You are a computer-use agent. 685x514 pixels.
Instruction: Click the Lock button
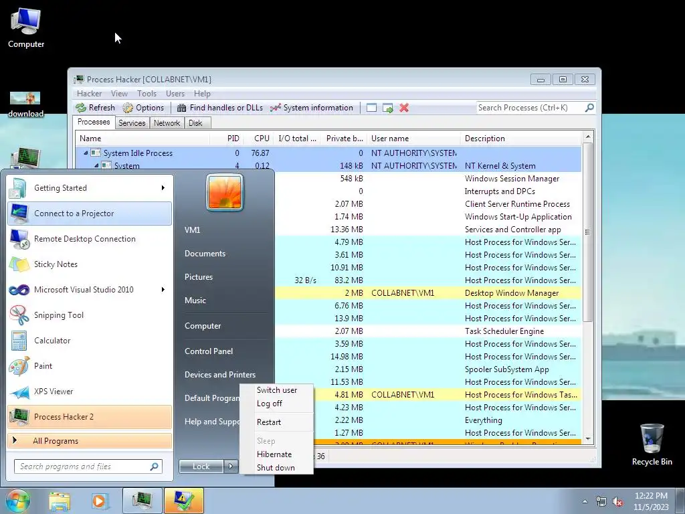[201, 466]
